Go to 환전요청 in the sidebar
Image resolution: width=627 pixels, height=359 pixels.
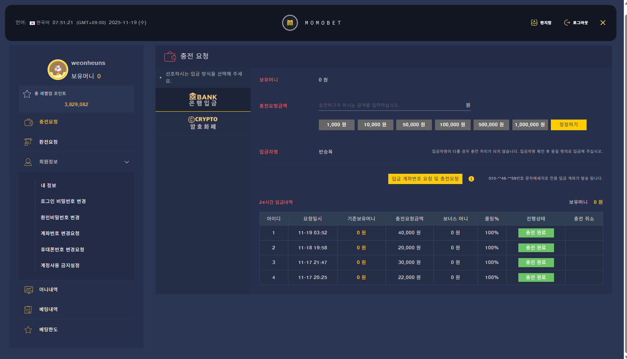click(48, 142)
